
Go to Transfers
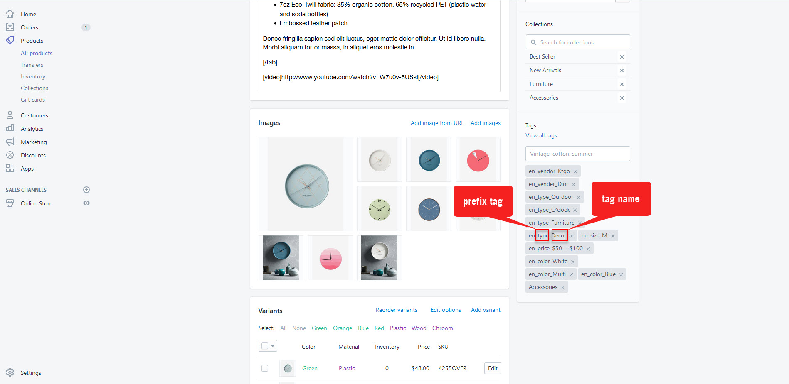point(32,65)
